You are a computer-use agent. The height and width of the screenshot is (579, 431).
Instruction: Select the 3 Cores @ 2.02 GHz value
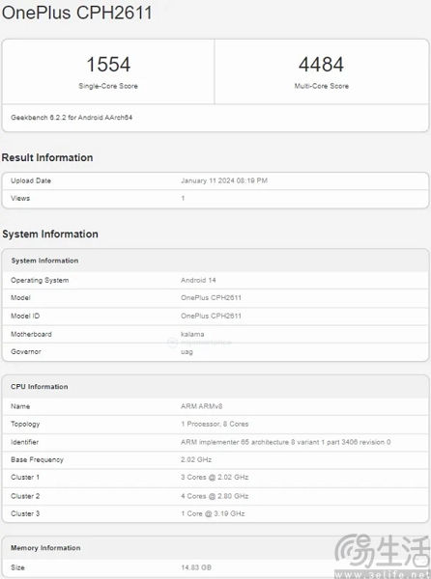pyautogui.click(x=215, y=477)
